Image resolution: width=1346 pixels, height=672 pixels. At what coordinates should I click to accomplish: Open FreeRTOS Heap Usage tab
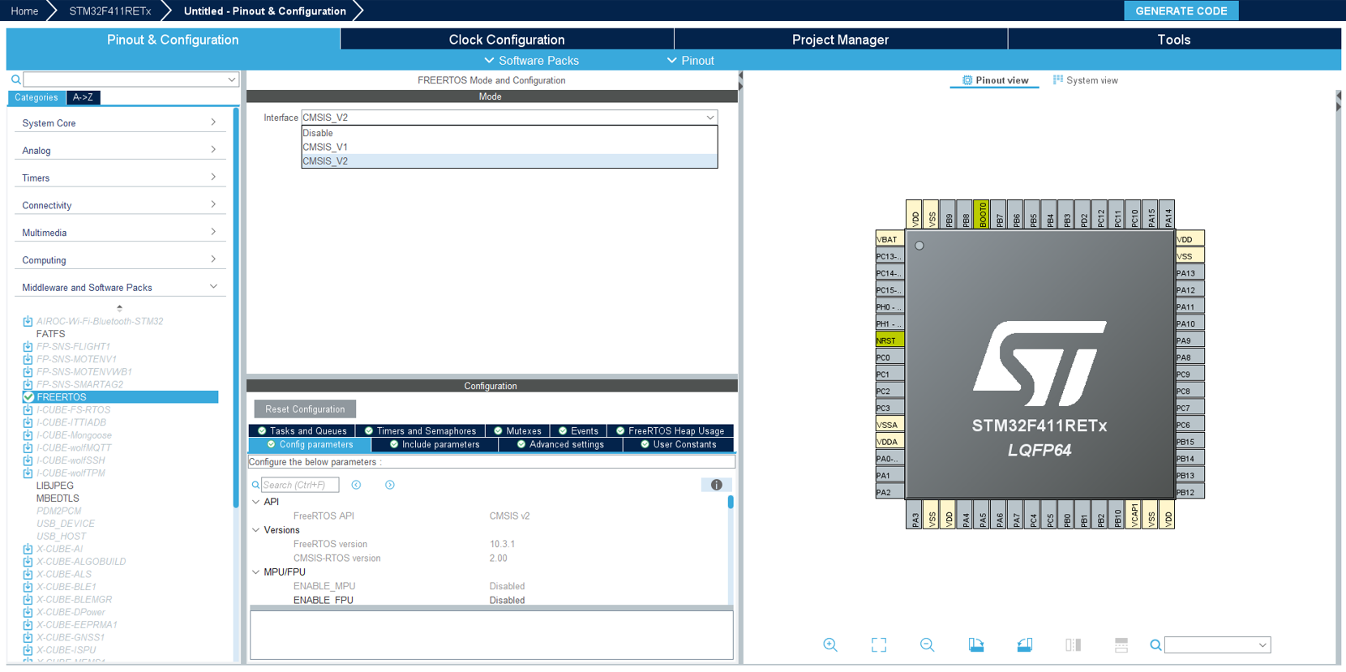tap(670, 431)
